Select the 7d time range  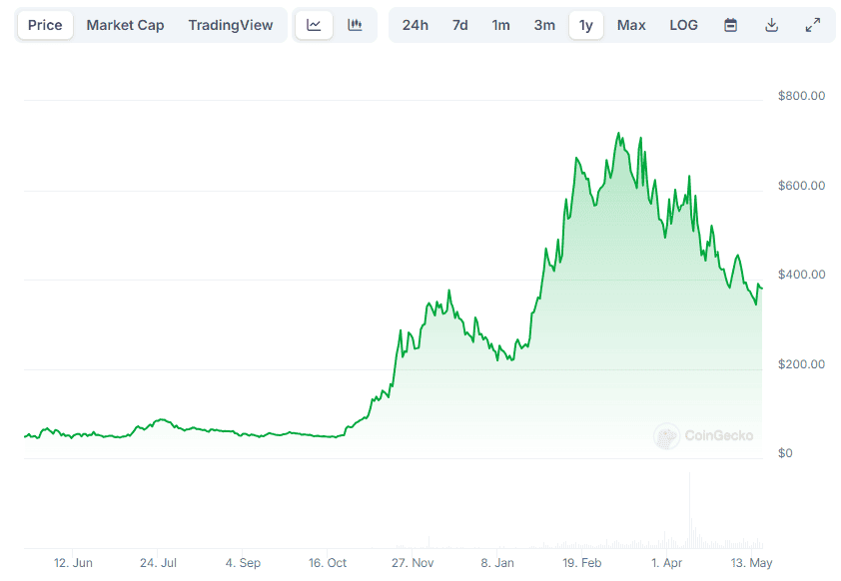pyautogui.click(x=459, y=25)
